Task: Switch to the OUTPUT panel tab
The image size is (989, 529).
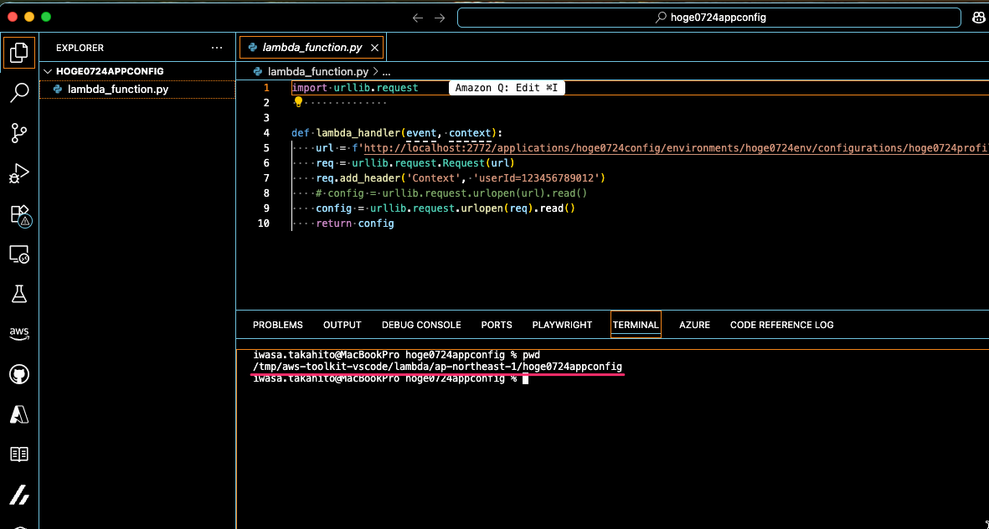Action: [x=342, y=325]
